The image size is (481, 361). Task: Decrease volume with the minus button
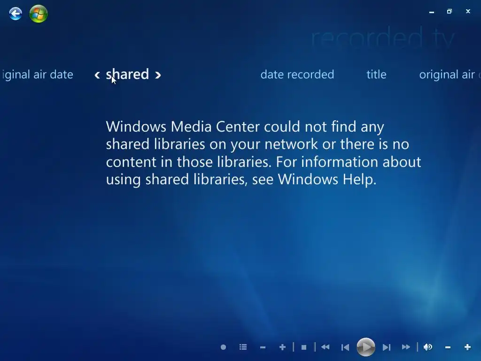448,347
